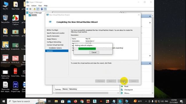Go to Configure Networking wizard step
The image size is (186, 104).
(54, 42)
